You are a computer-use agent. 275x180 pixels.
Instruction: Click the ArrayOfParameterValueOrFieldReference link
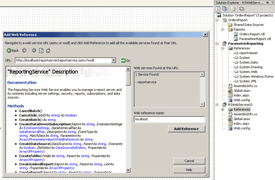(x=48, y=139)
